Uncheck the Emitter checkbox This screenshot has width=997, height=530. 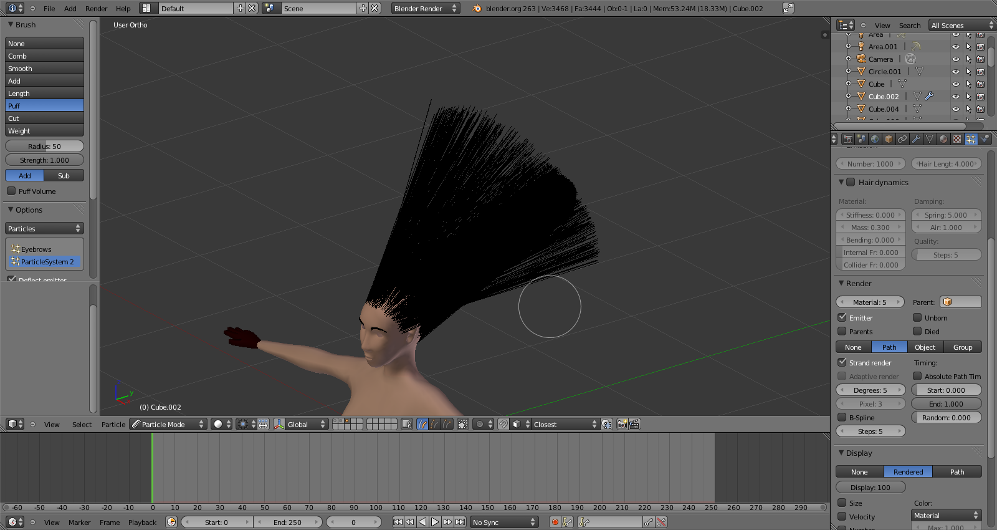(x=842, y=317)
